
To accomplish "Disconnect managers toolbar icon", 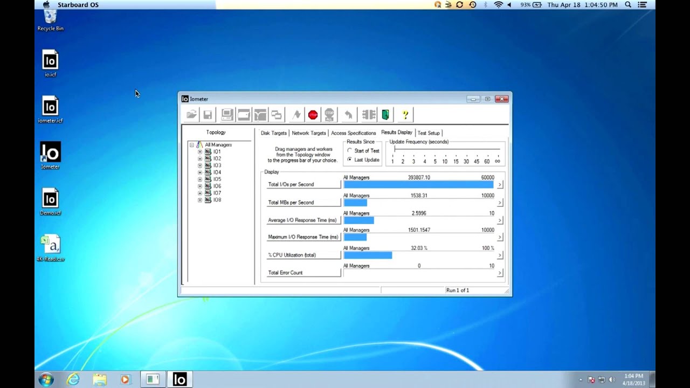I will [x=369, y=115].
